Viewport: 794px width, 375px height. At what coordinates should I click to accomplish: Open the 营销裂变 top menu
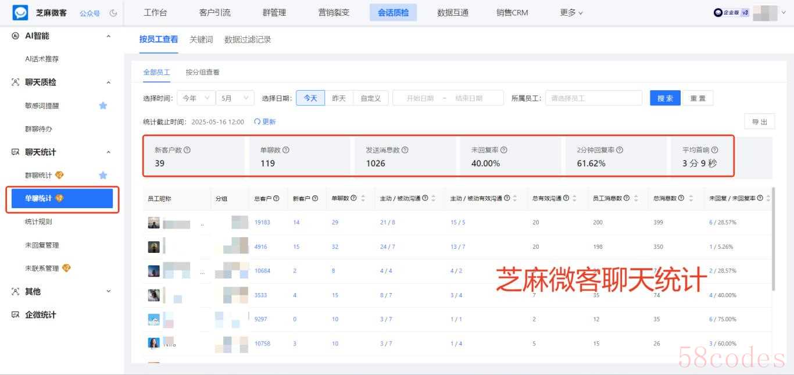[x=334, y=12]
